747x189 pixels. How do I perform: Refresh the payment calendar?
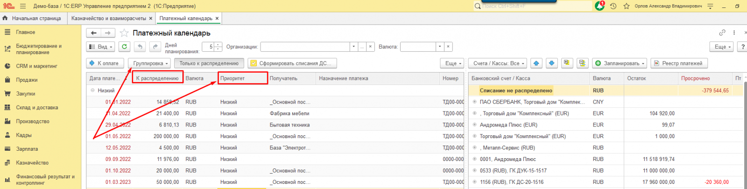pyautogui.click(x=124, y=47)
